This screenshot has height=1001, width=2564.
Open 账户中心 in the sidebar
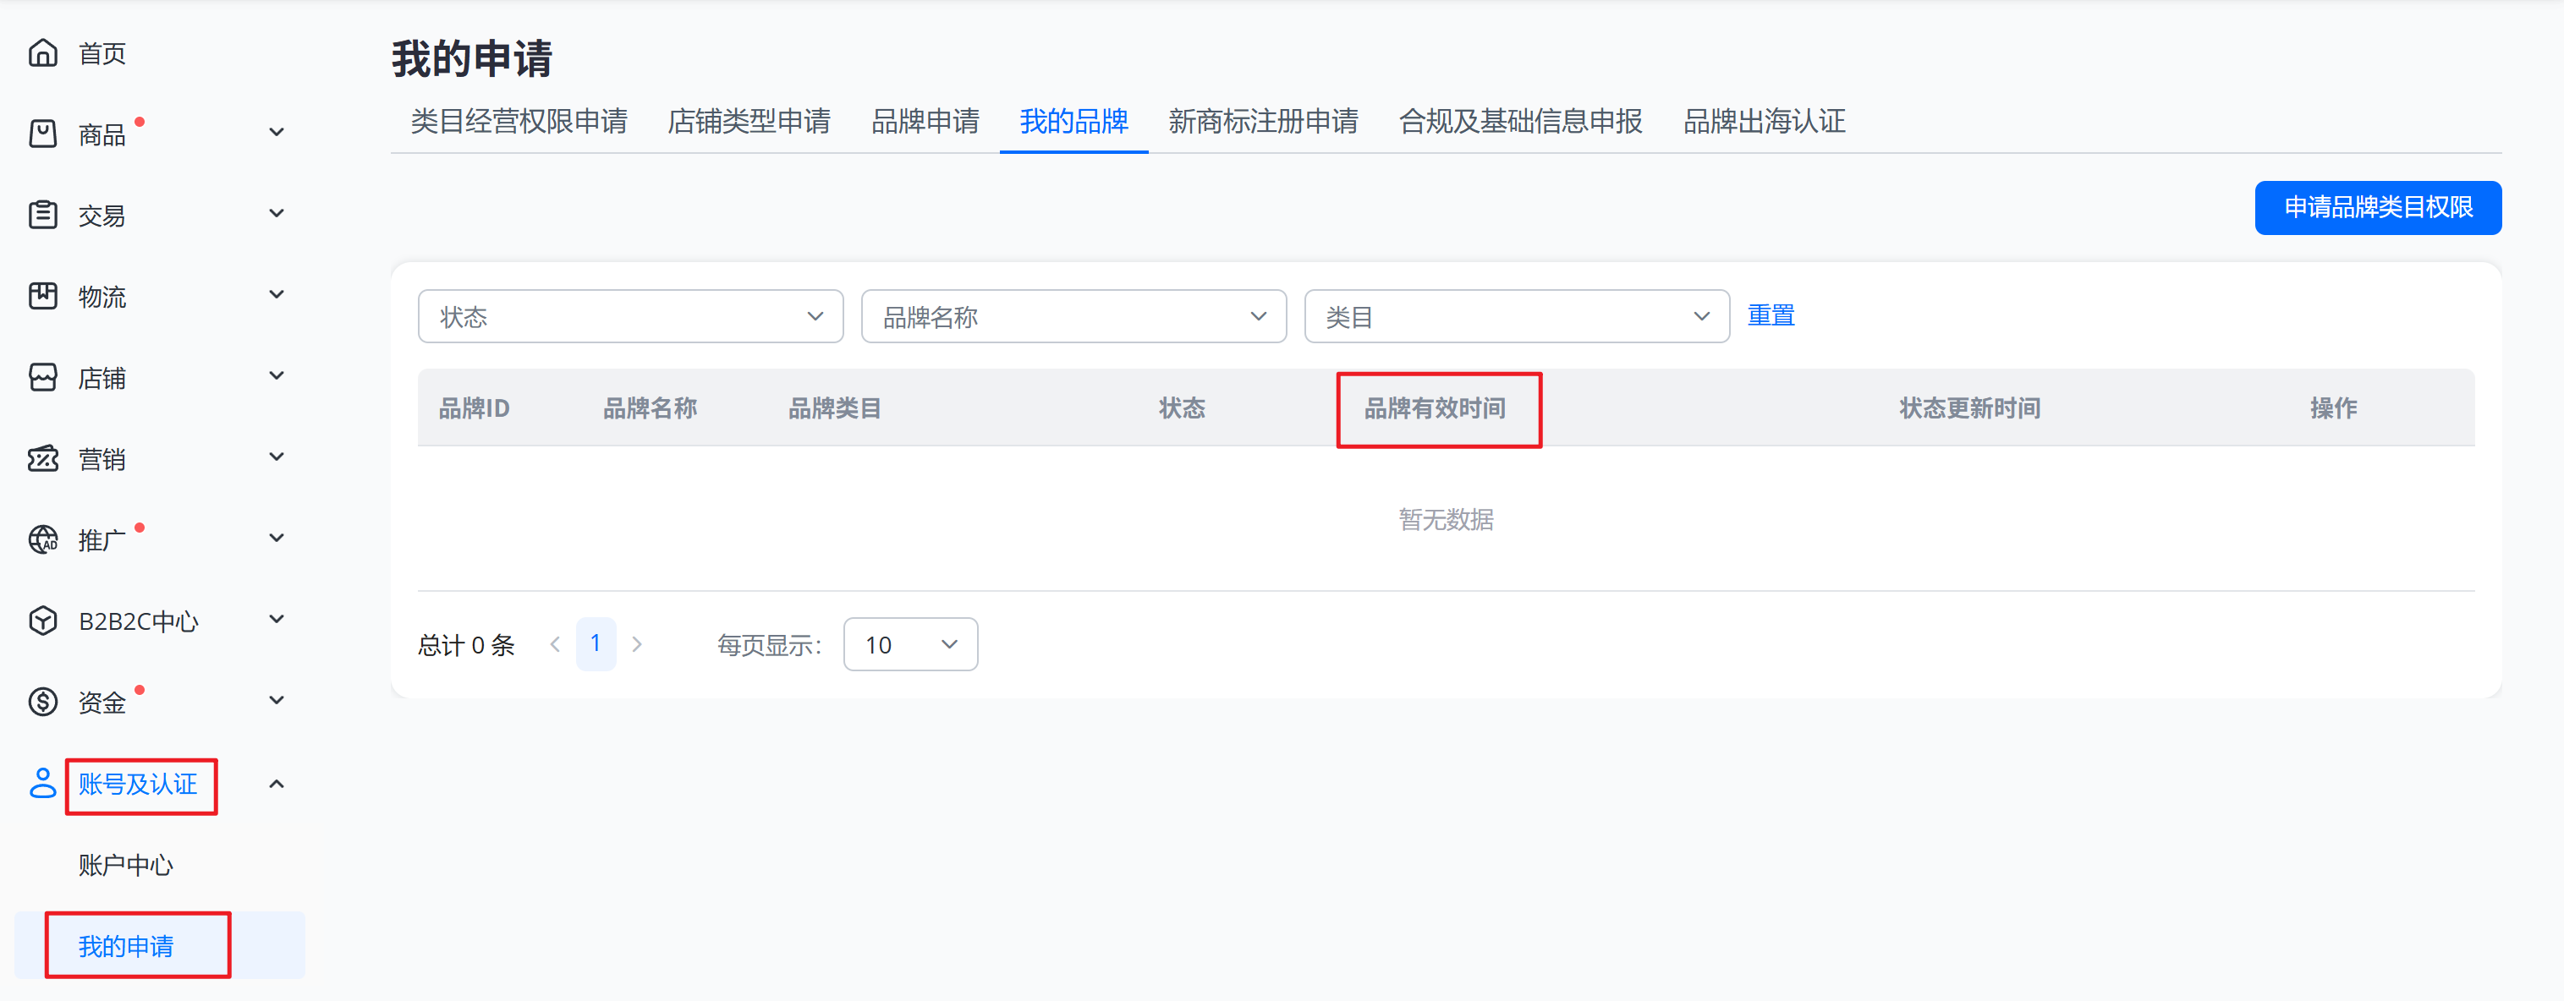[125, 865]
